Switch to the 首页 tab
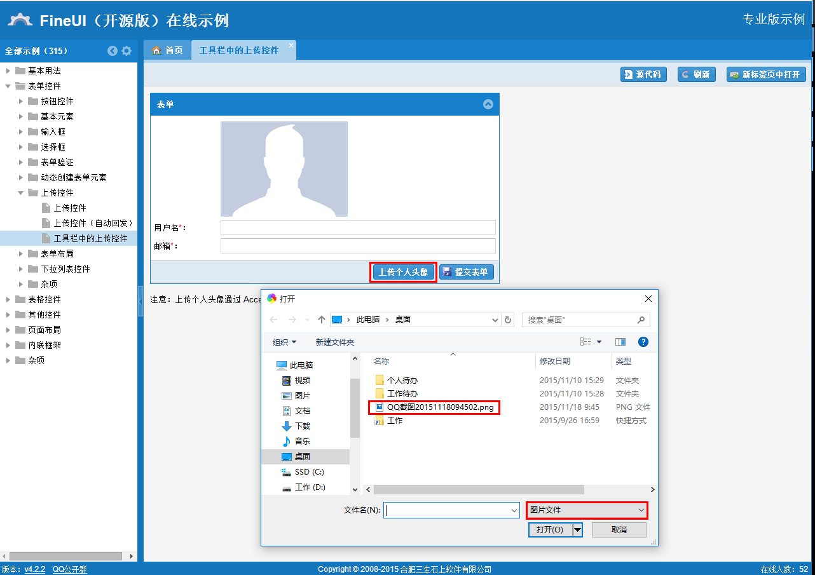The width and height of the screenshot is (815, 575). [x=168, y=50]
